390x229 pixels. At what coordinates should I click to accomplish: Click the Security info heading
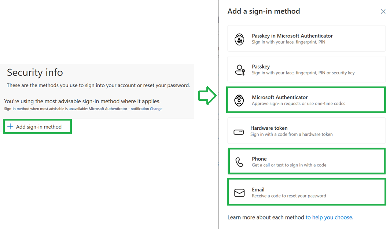click(35, 72)
